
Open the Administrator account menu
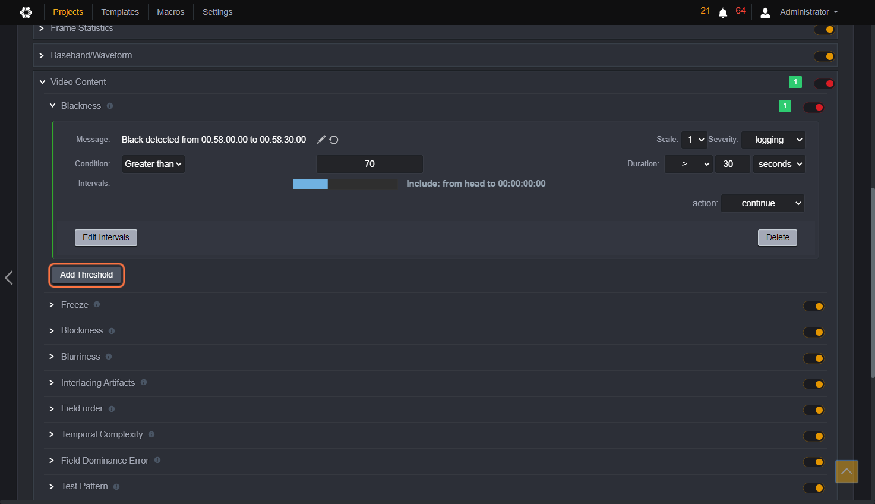[809, 12]
